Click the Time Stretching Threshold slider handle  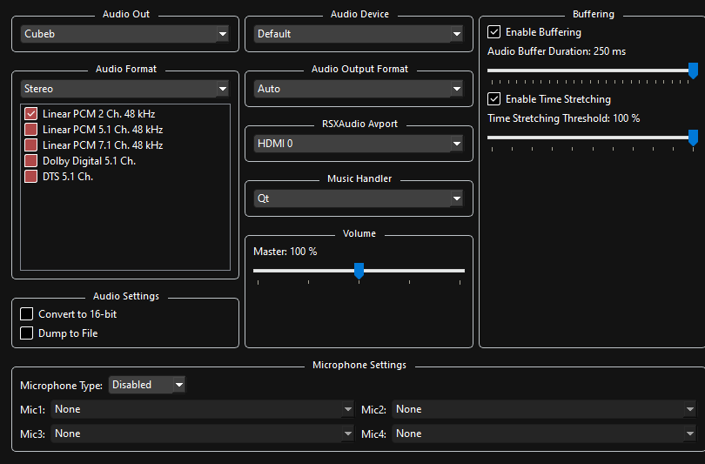pos(694,138)
